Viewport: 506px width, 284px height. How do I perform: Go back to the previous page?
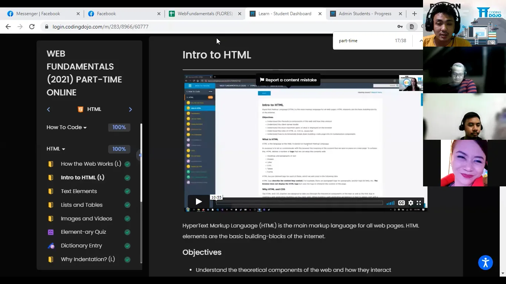(8, 27)
